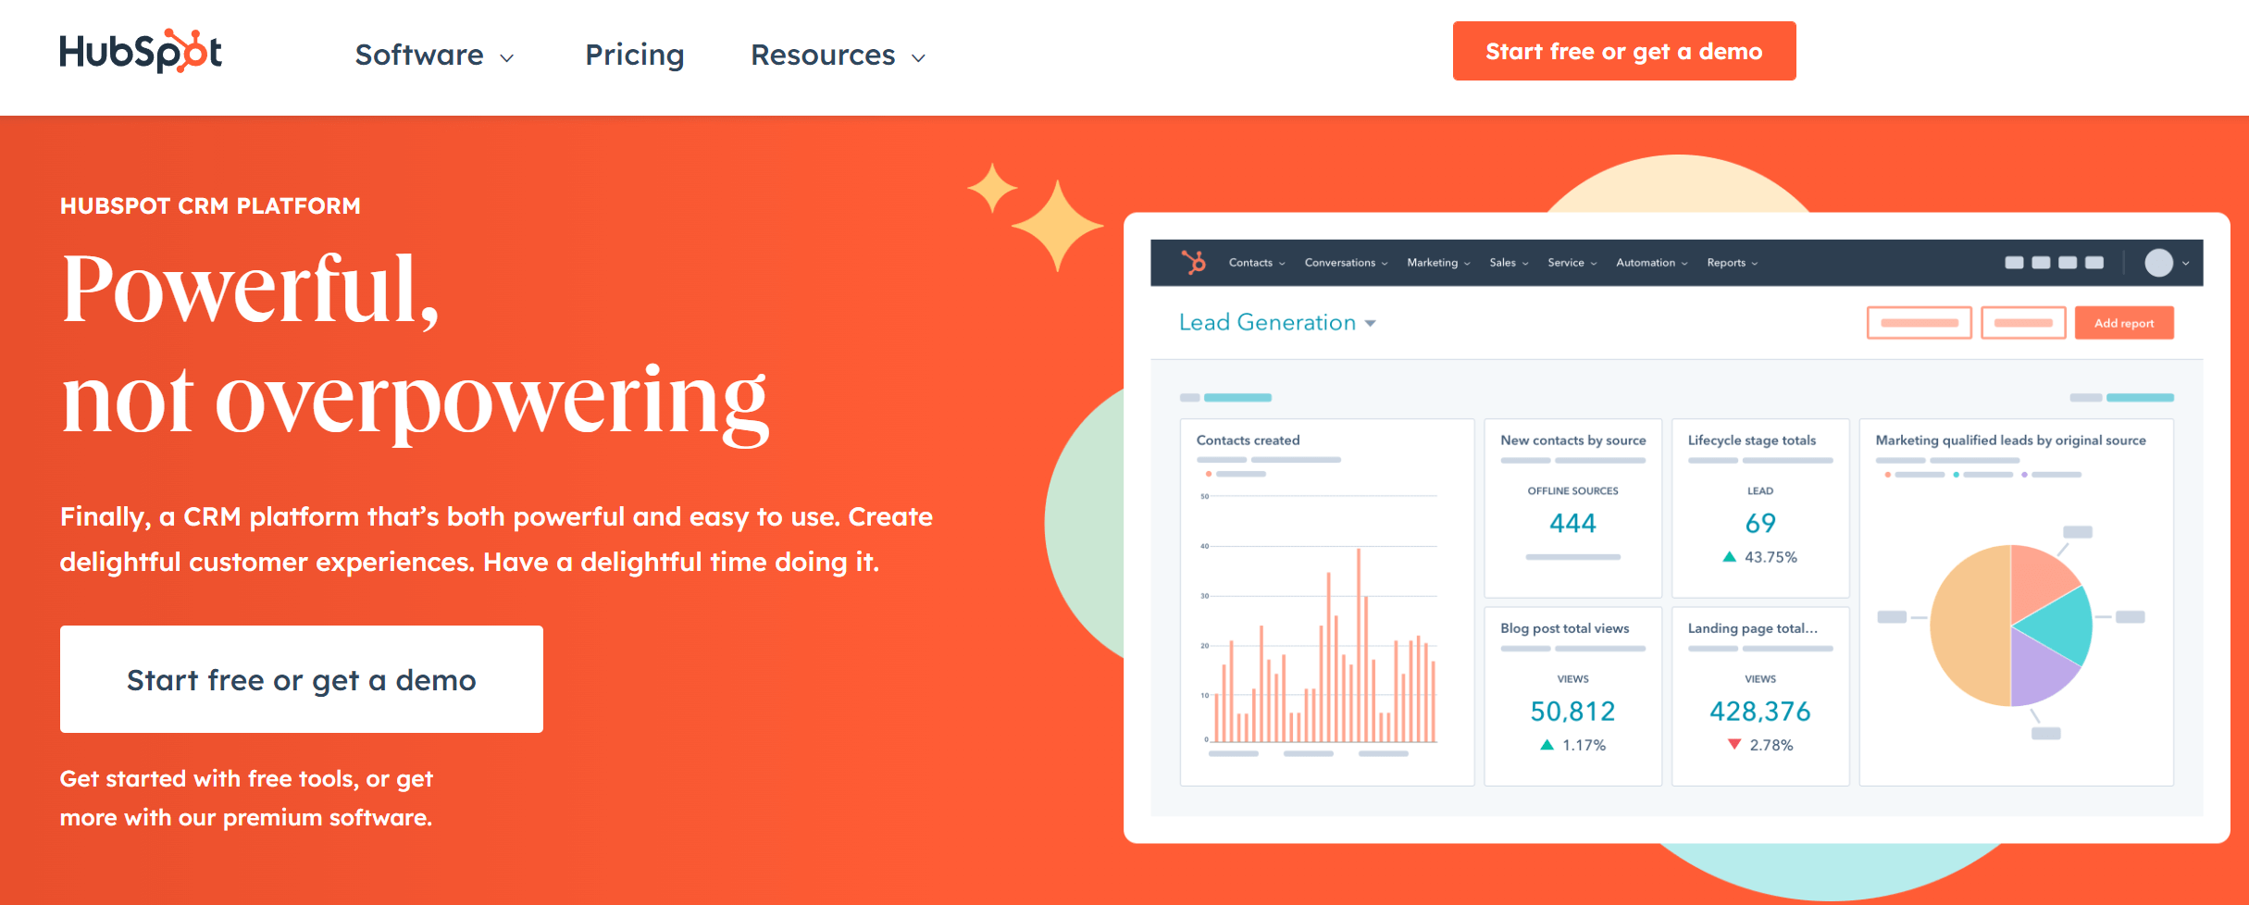The height and width of the screenshot is (905, 2249).
Task: Go to the Pricing page
Action: (x=635, y=56)
